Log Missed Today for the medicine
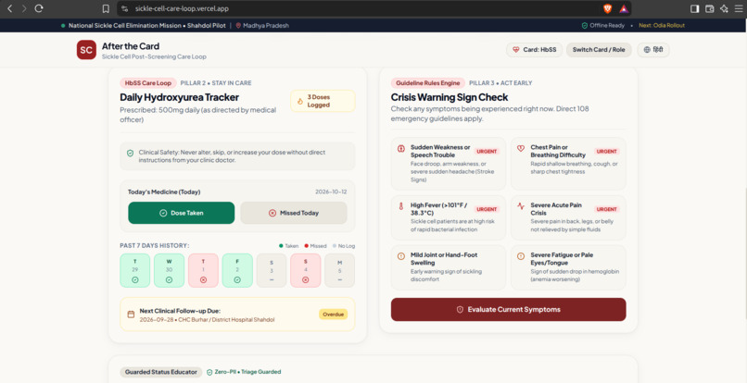Viewport: 747px width, 383px height. point(294,213)
